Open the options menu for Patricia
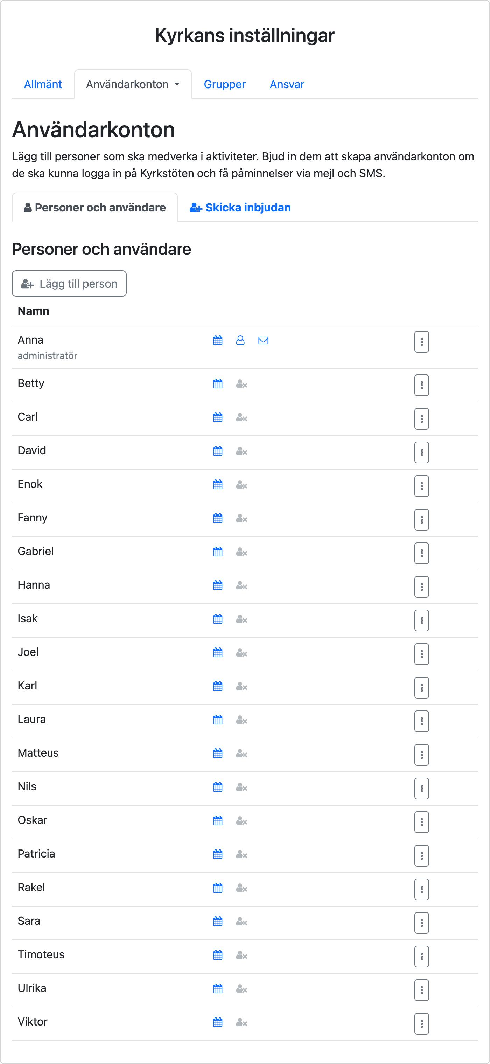490x1064 pixels. click(x=421, y=856)
